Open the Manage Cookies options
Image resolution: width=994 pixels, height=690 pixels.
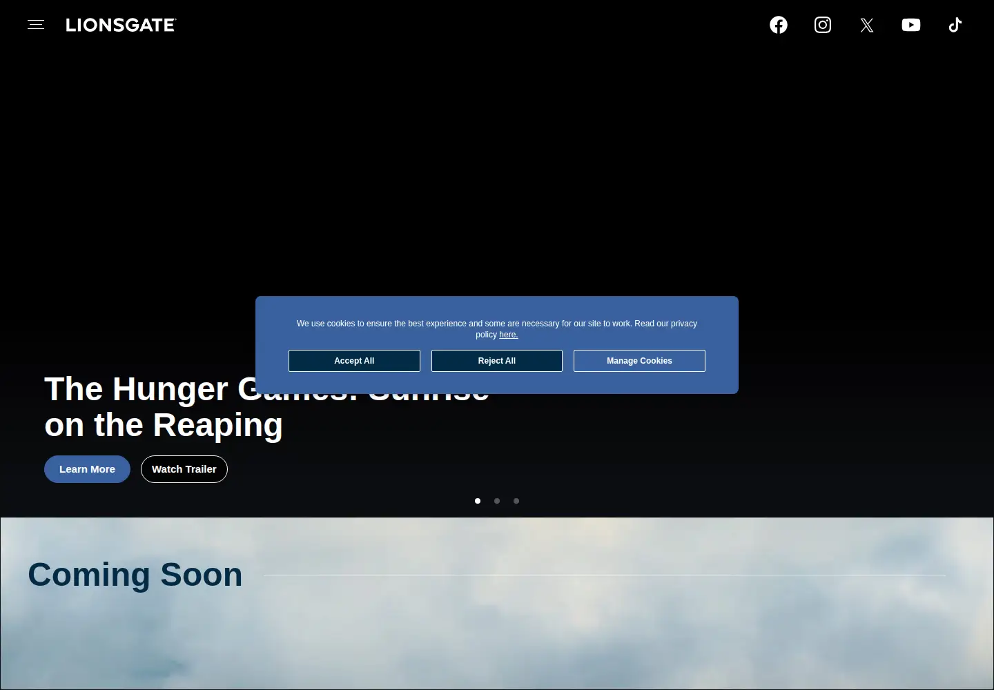(639, 361)
